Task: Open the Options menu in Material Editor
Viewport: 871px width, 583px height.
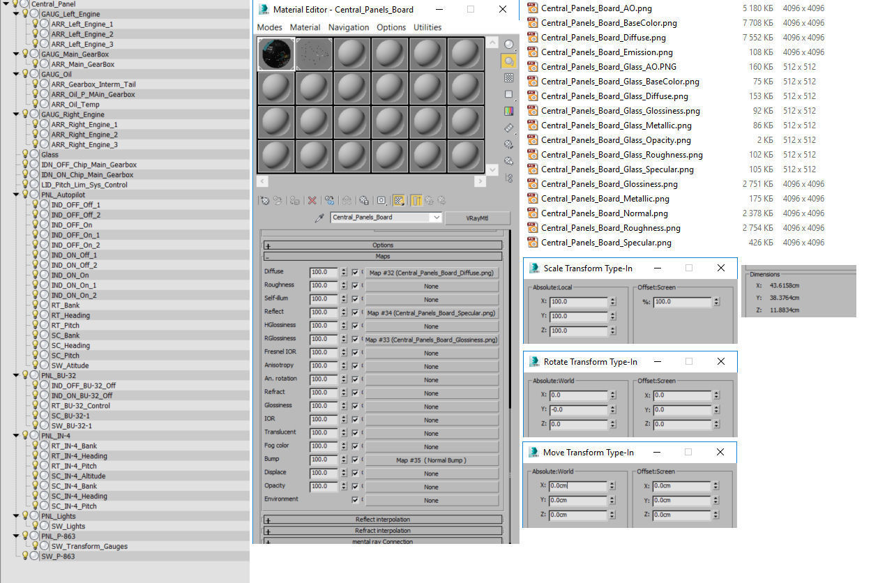Action: (x=391, y=27)
